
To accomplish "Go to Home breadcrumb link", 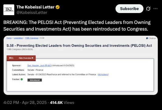I will point(9,38).
